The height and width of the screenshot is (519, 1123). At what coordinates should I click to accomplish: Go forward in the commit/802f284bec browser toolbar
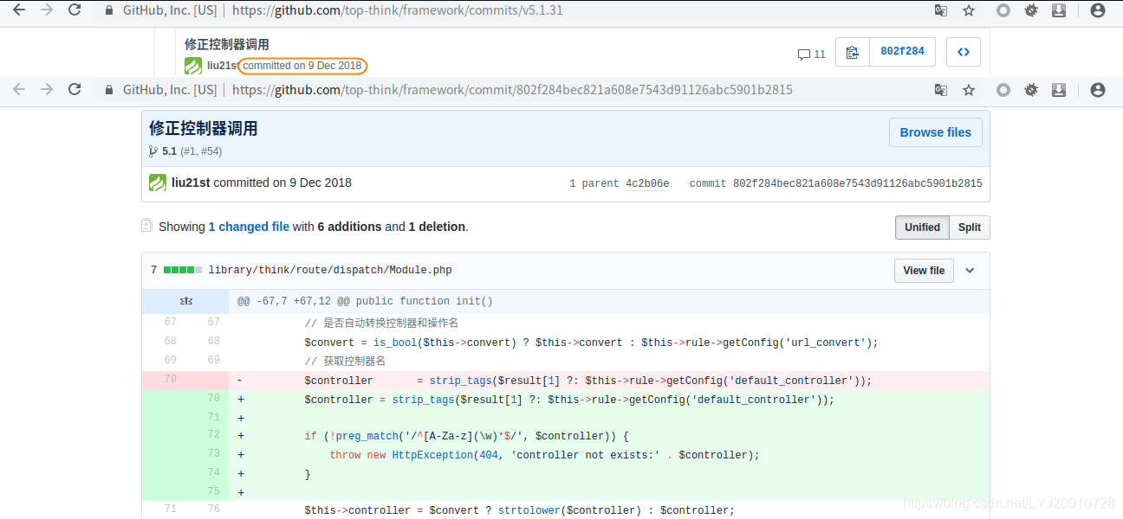(x=47, y=90)
